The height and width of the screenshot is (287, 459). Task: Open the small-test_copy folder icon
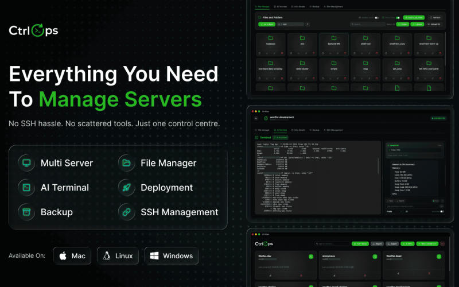tap(397, 38)
